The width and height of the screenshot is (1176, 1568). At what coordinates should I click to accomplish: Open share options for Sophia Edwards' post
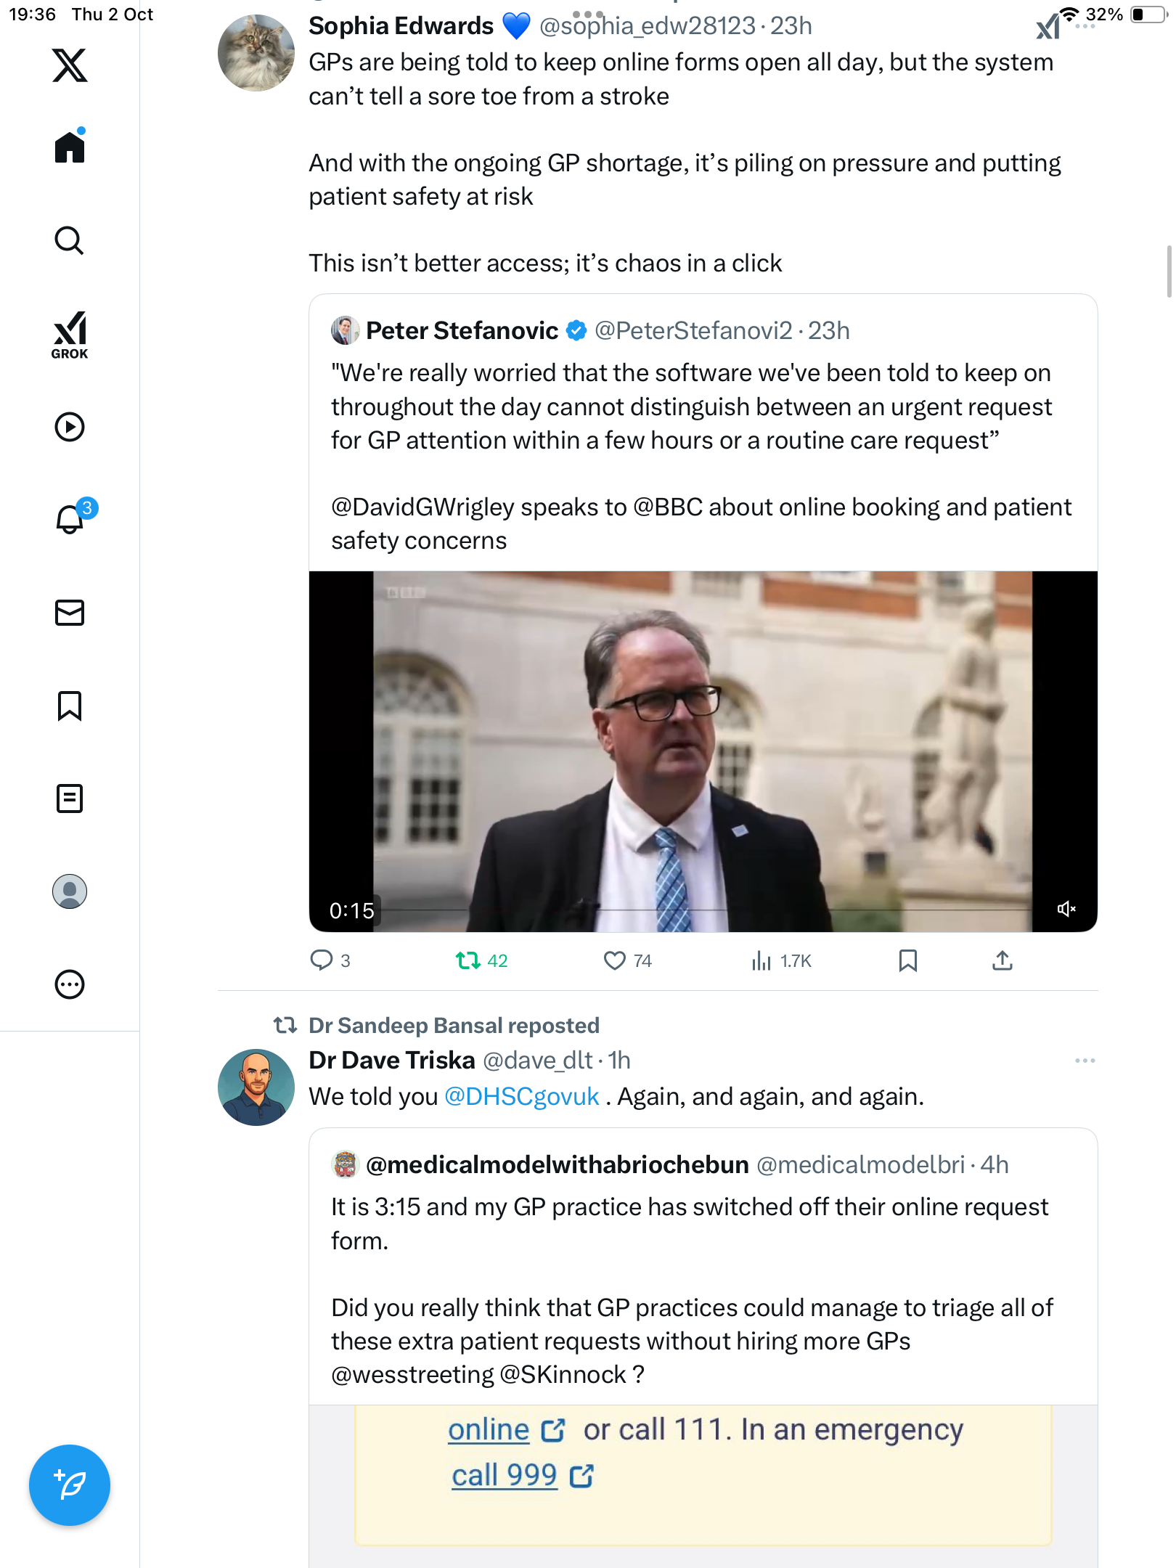pyautogui.click(x=1002, y=960)
